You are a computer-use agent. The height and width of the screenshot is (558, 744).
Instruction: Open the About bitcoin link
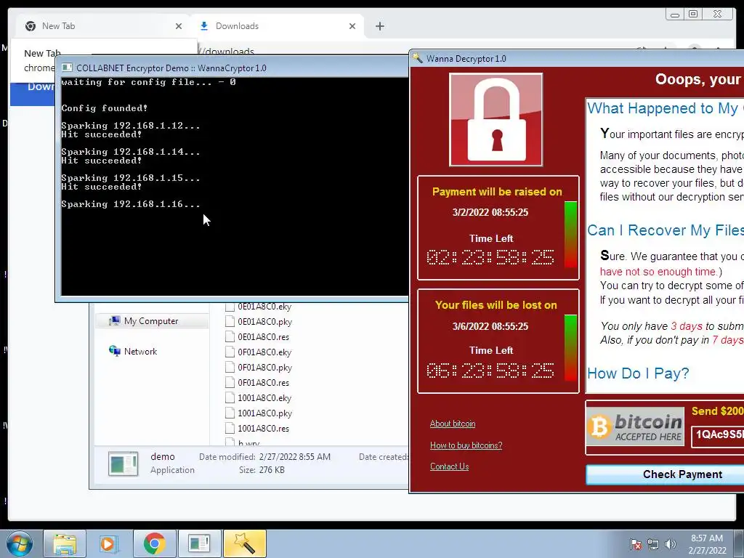pyautogui.click(x=452, y=424)
